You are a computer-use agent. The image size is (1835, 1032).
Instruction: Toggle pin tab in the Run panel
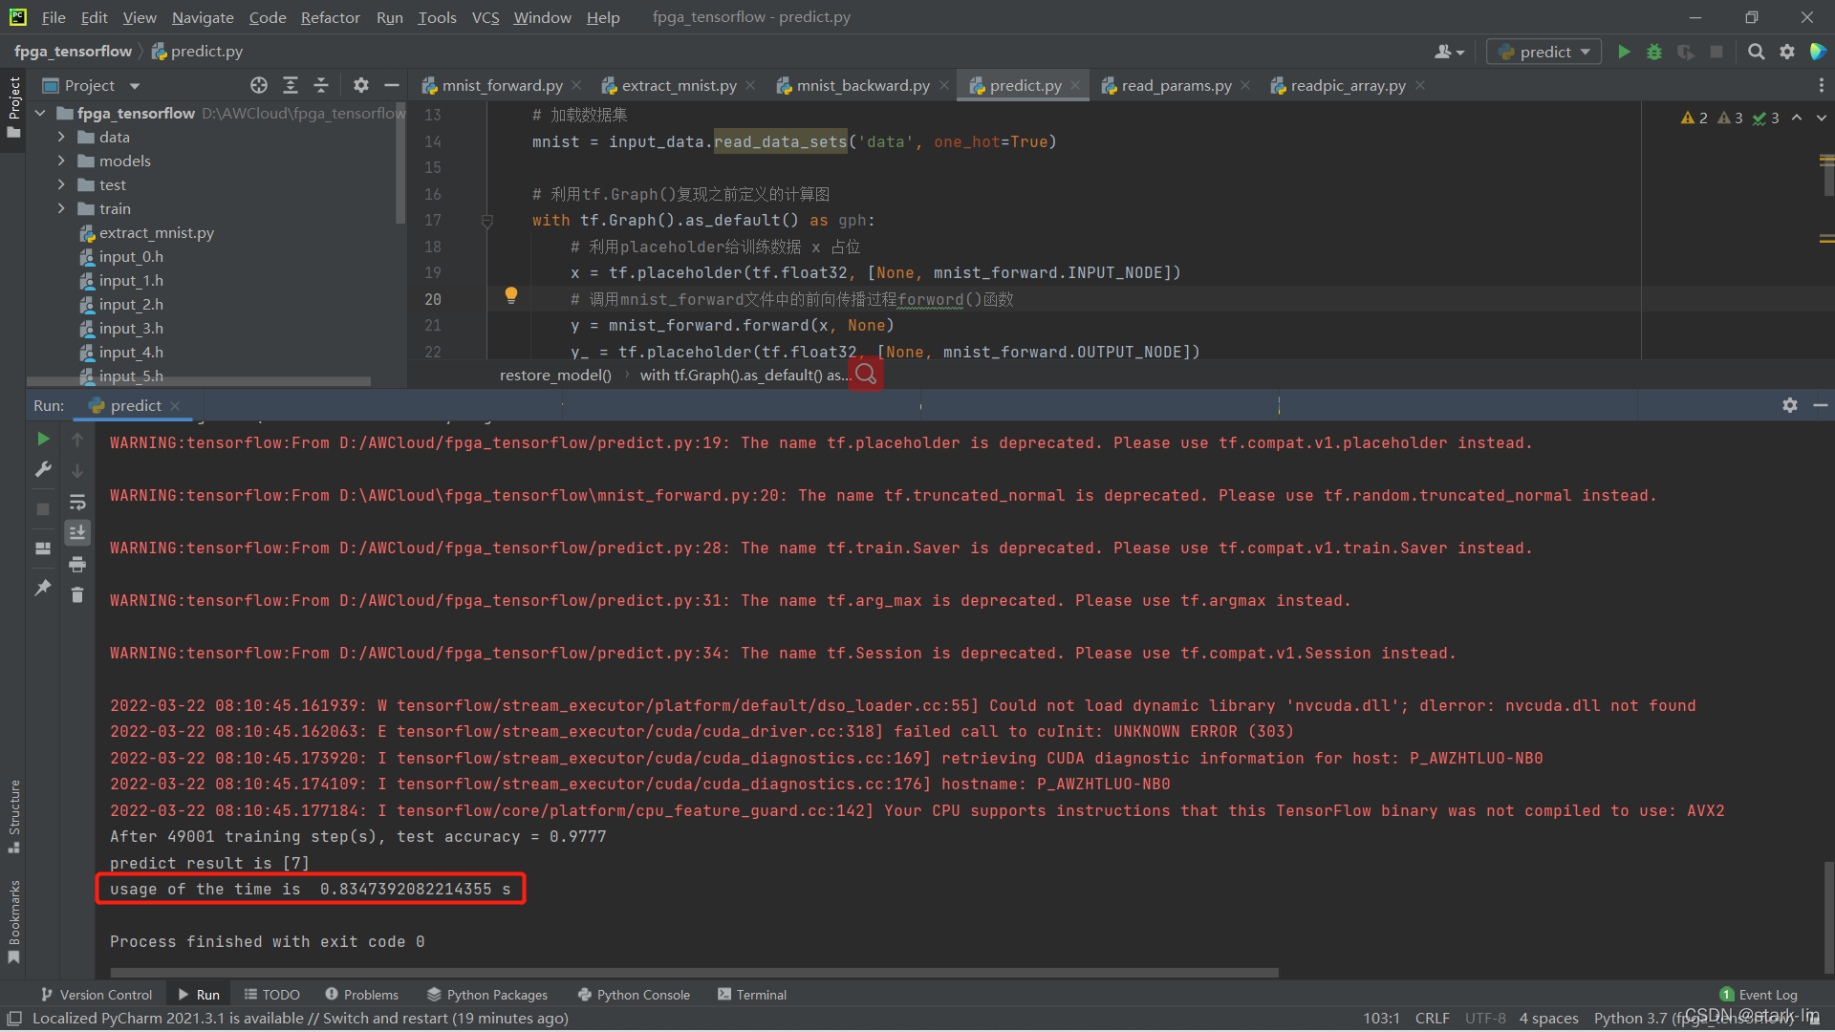pyautogui.click(x=43, y=588)
